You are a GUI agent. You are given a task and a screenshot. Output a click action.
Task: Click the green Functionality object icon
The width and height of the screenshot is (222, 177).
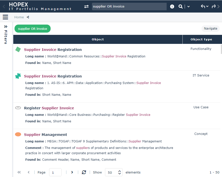point(18,49)
